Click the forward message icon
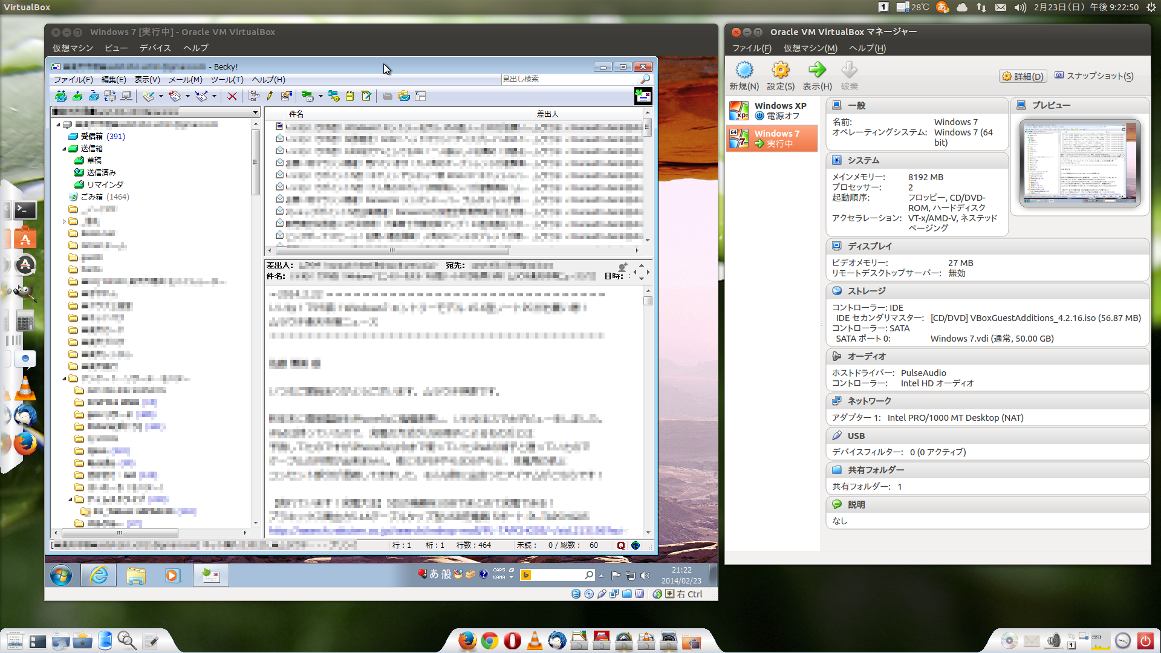This screenshot has width=1161, height=653. point(202,96)
